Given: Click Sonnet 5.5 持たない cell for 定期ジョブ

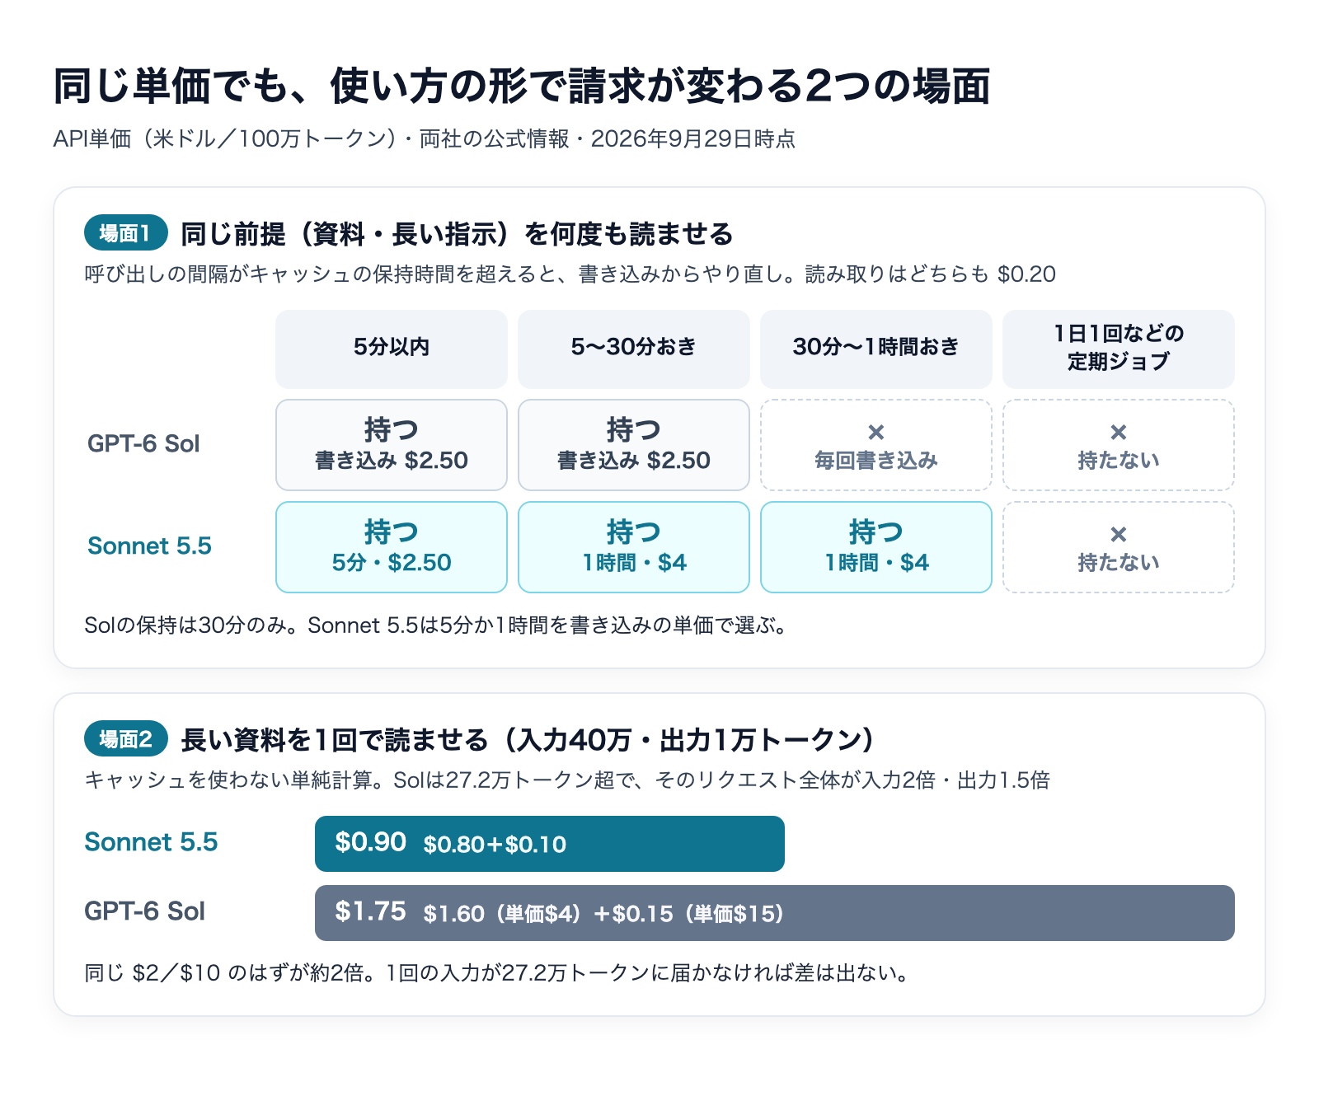Looking at the screenshot, I should pyautogui.click(x=1119, y=547).
